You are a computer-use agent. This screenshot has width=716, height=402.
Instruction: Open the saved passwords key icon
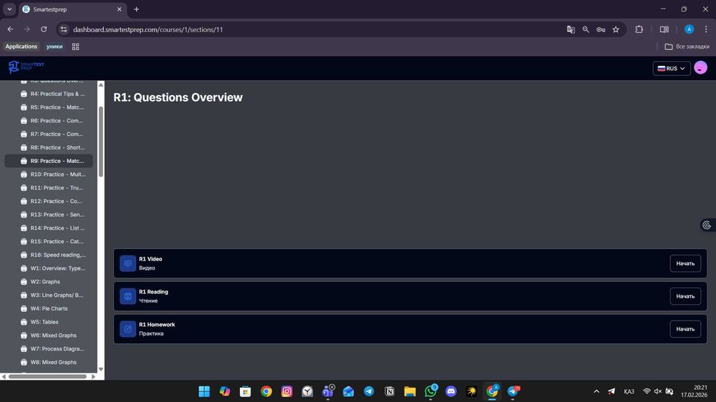point(601,29)
